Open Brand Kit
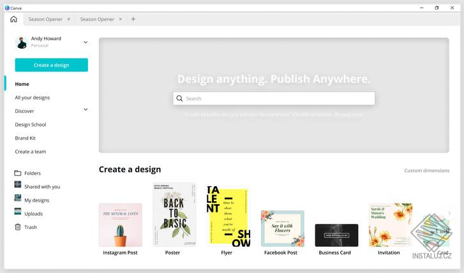The image size is (464, 273). [x=25, y=138]
